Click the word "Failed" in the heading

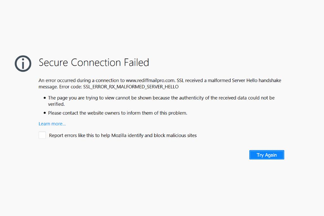coord(136,63)
